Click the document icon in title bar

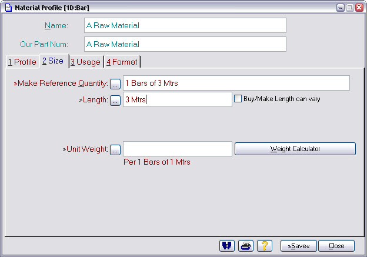click(8, 8)
